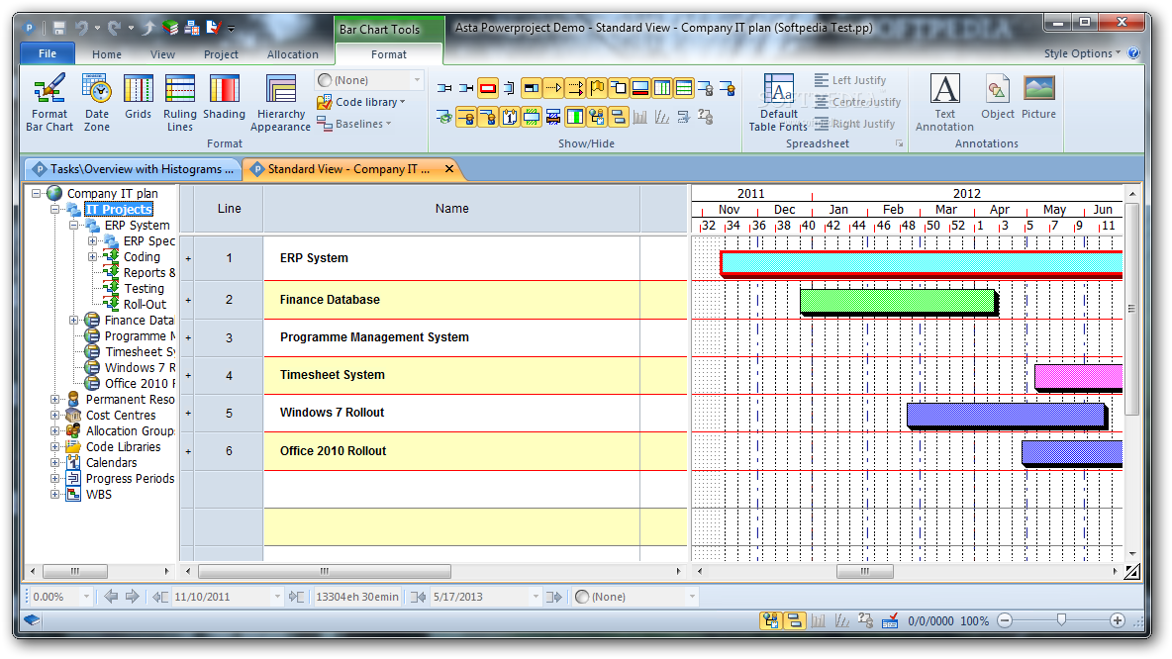This screenshot has height=659, width=1172.
Task: Switch to the Home ribbon tab
Action: click(x=107, y=53)
